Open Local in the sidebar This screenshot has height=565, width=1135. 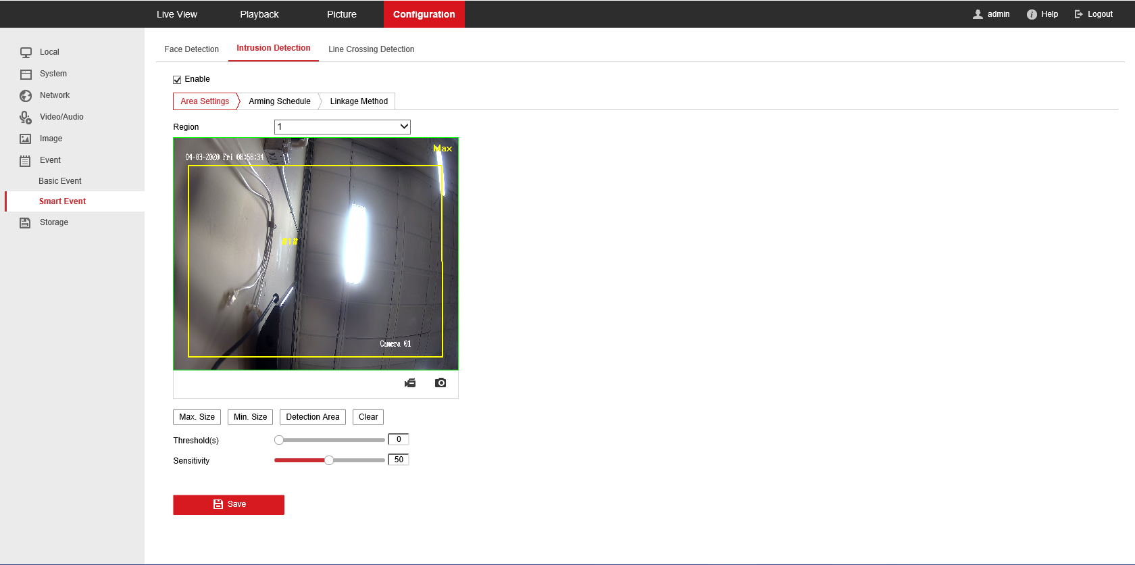coord(49,52)
